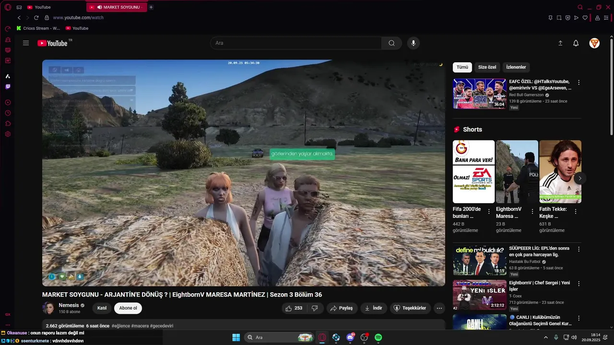Viewport: 614px width, 345px height.
Task: Click the #eğlence hashtag in the description
Action: point(120,326)
